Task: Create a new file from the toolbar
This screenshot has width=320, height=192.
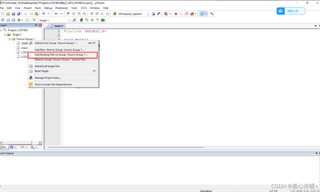Action: tap(3, 14)
